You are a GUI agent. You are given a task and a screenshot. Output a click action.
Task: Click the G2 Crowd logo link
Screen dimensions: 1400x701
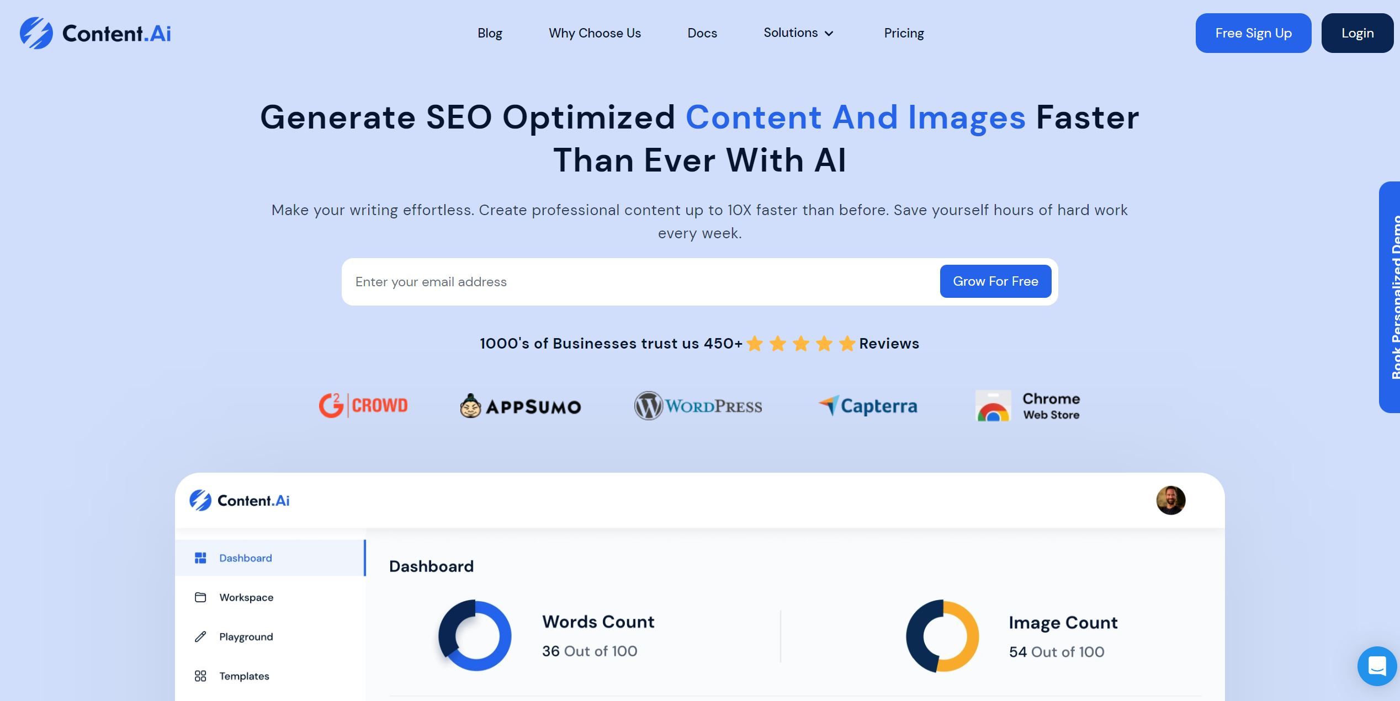[x=362, y=406]
